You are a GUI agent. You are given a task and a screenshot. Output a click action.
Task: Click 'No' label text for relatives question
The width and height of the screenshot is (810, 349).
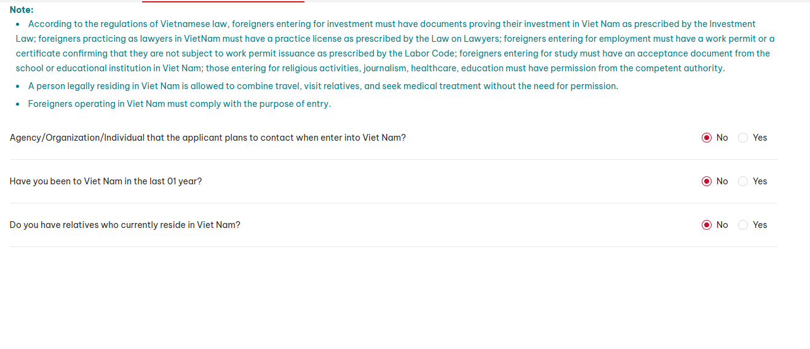(x=722, y=225)
